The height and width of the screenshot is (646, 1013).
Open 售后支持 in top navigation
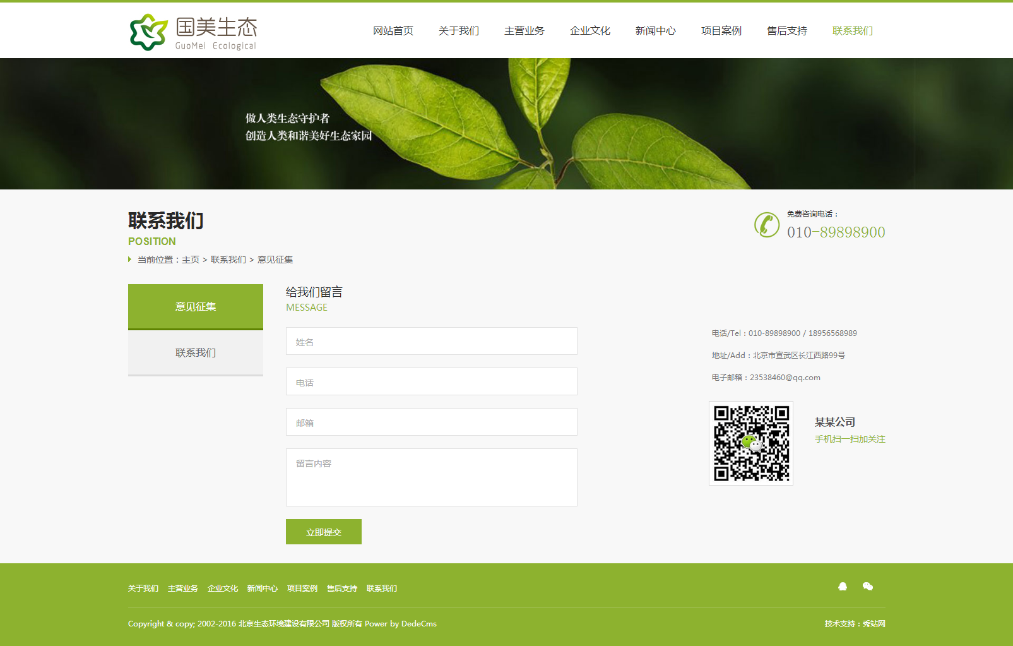[x=786, y=31]
